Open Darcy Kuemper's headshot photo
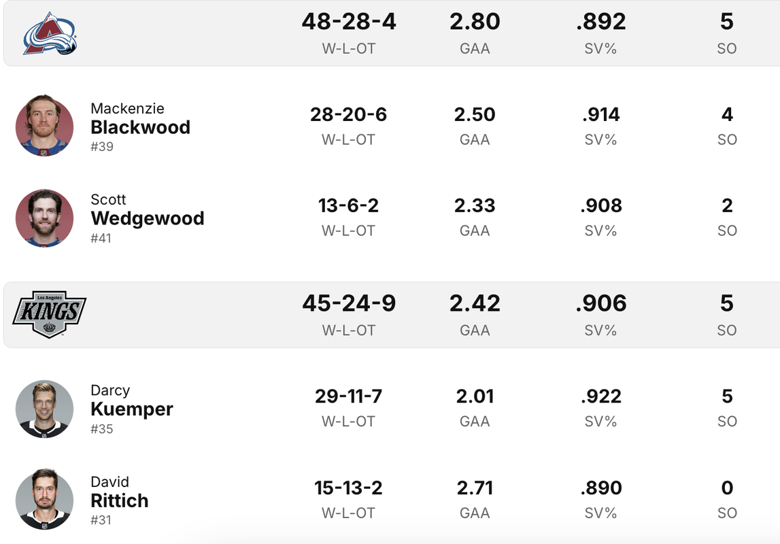This screenshot has width=780, height=544. [44, 409]
